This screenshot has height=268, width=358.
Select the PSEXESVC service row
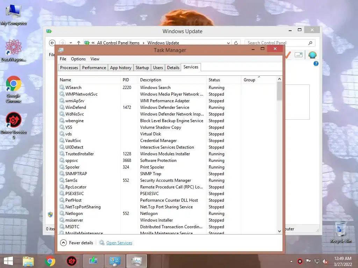point(167,193)
